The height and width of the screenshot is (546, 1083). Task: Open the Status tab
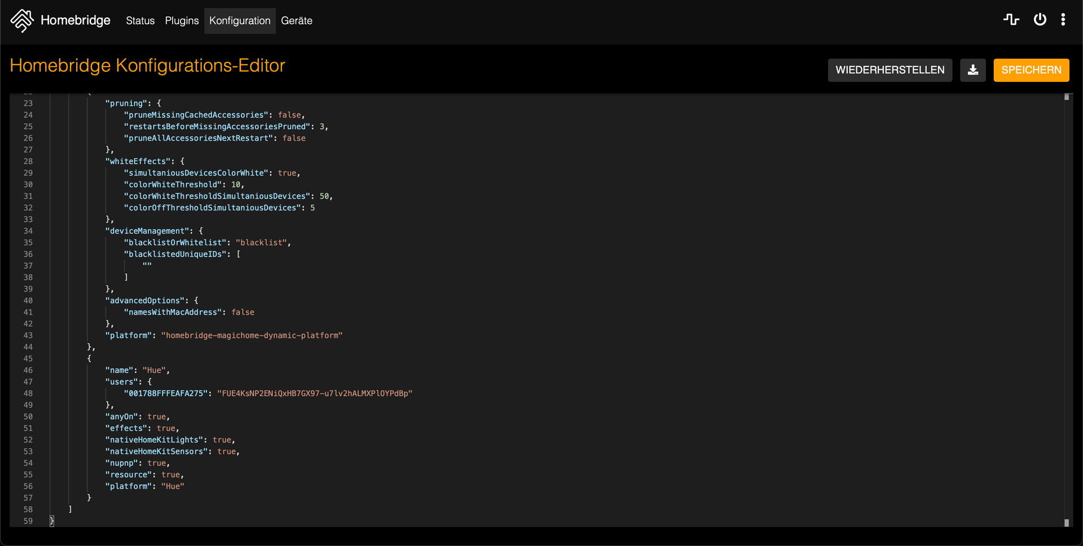(x=140, y=21)
